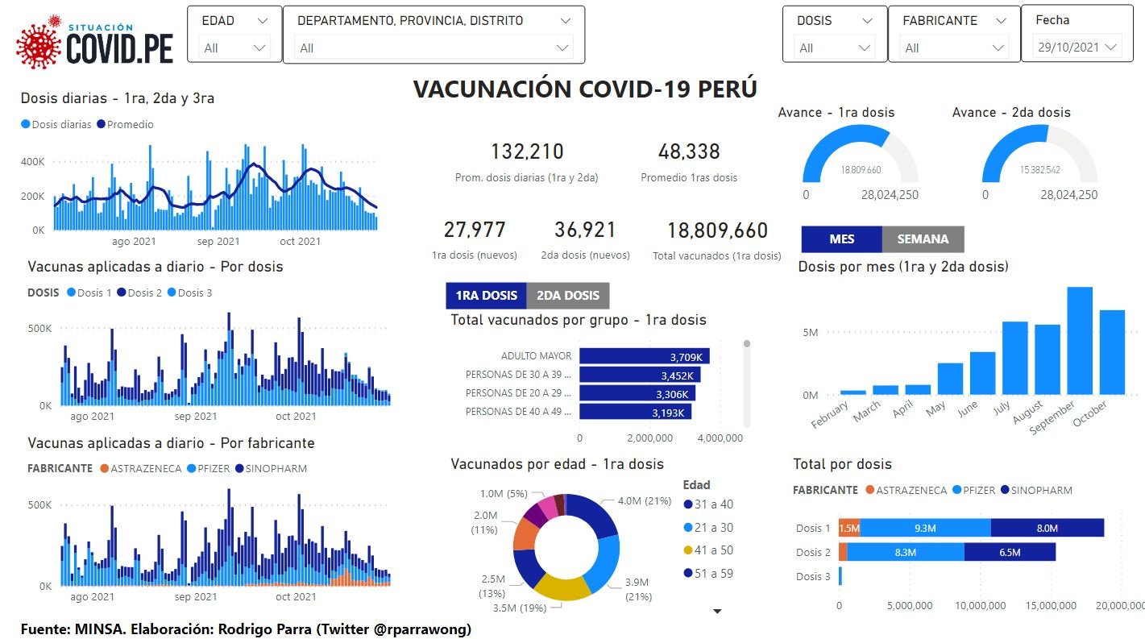Open the FABRICANTE filter dropdown
The image size is (1145, 639).
954,48
